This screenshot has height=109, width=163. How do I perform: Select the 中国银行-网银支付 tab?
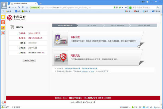coord(23,4)
